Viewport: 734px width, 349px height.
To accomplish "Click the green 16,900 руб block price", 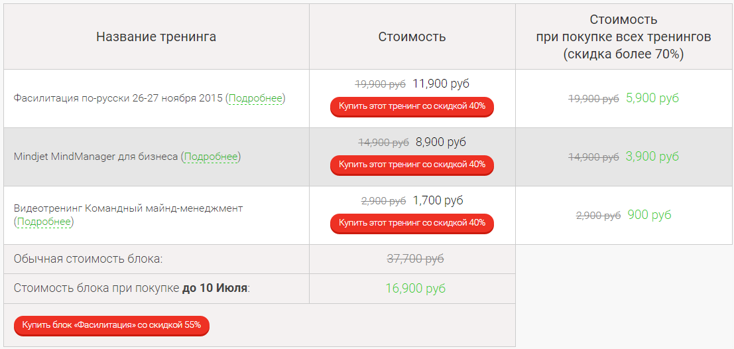I will (415, 288).
